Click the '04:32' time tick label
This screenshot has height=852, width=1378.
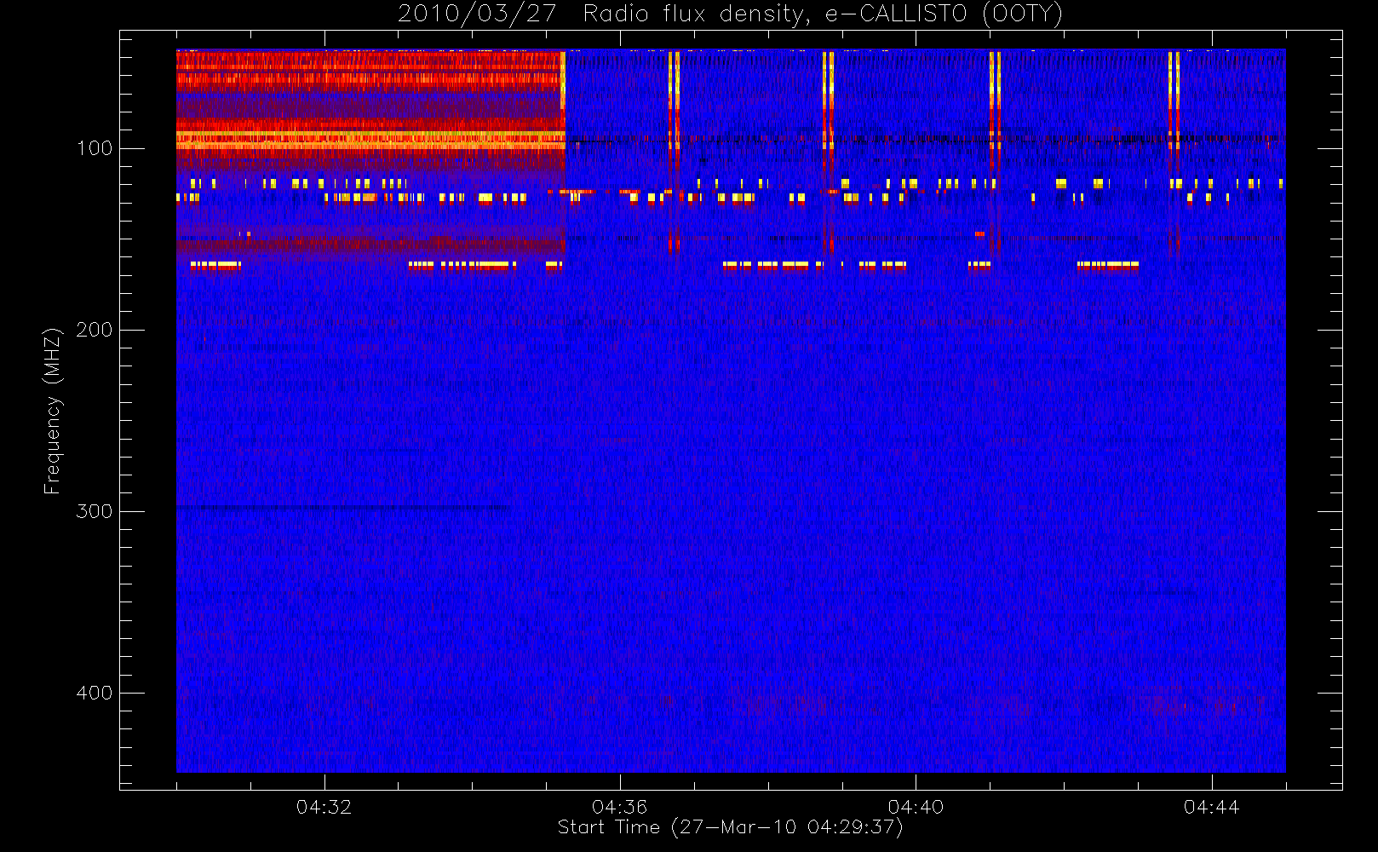point(324,807)
